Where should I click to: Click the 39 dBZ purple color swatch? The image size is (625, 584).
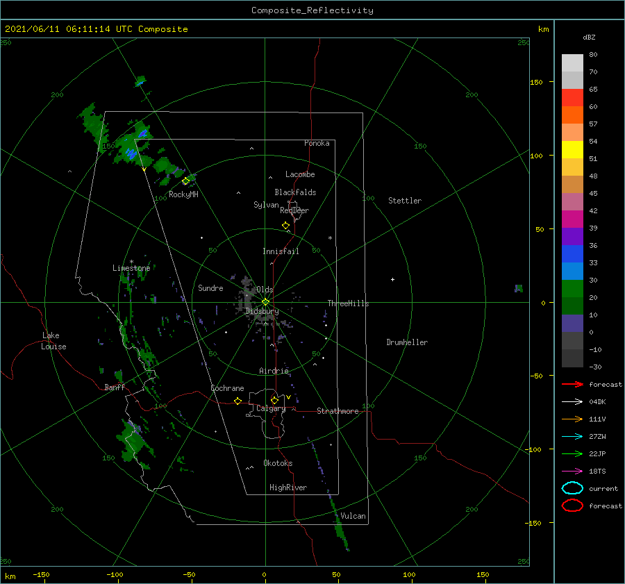572,236
